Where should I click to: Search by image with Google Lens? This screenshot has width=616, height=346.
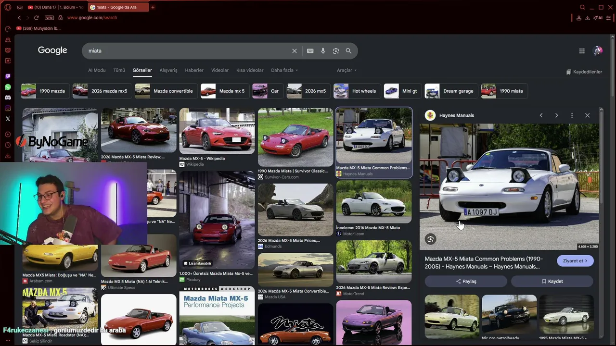click(x=336, y=51)
